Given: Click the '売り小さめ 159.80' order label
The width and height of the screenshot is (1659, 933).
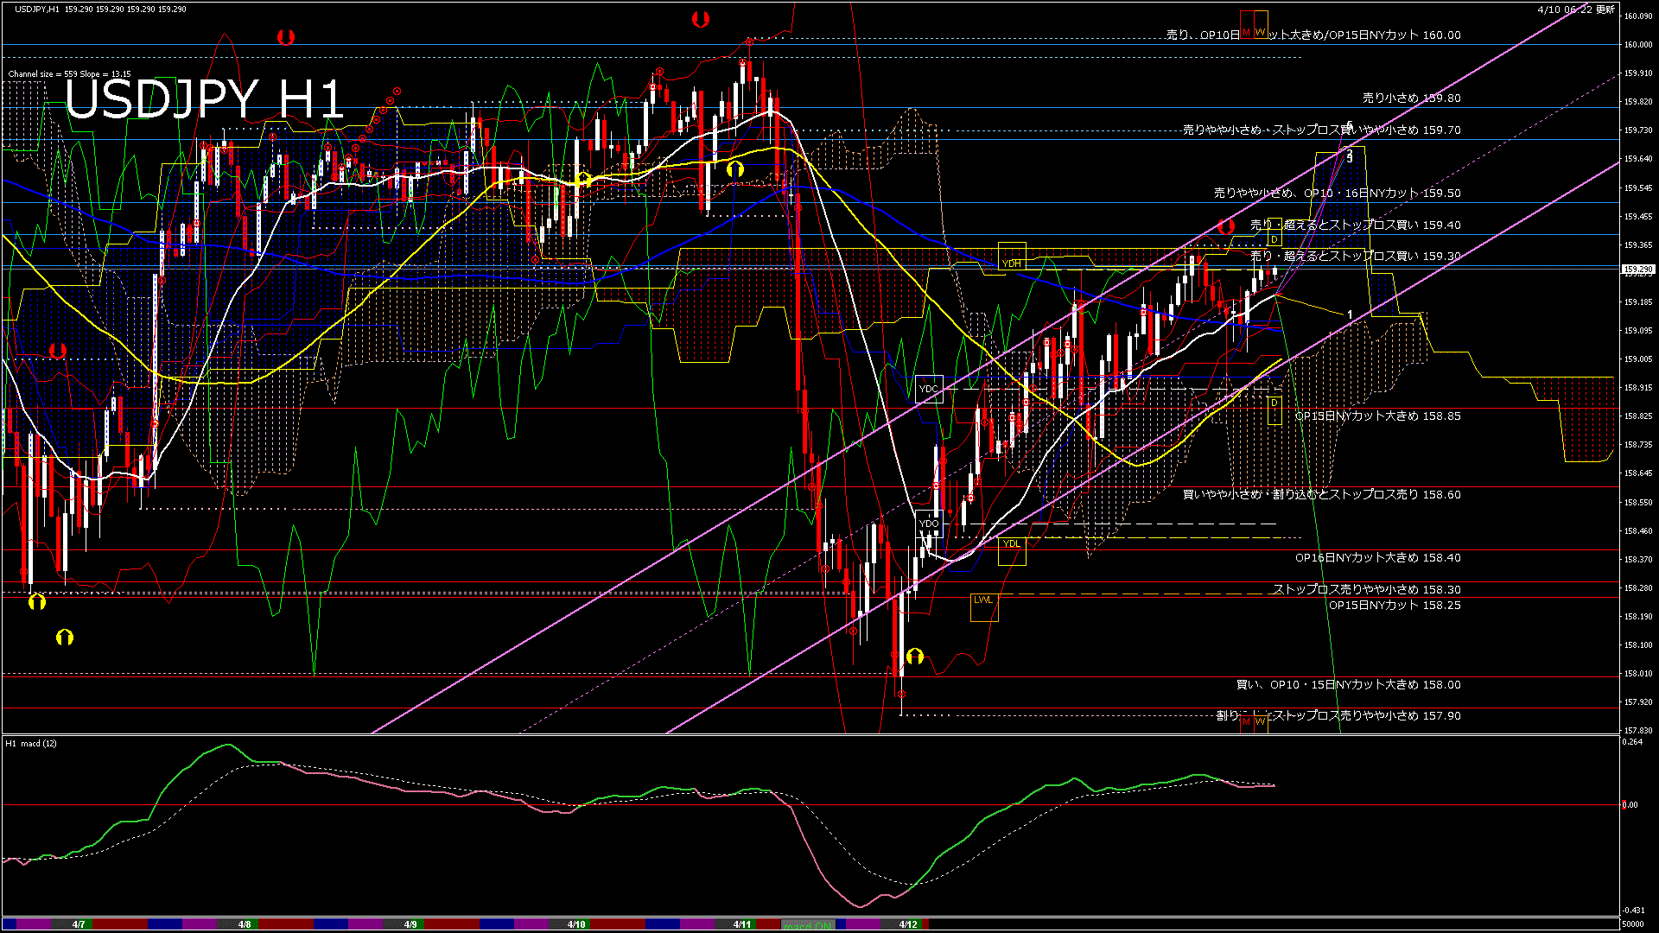Looking at the screenshot, I should pos(1411,98).
